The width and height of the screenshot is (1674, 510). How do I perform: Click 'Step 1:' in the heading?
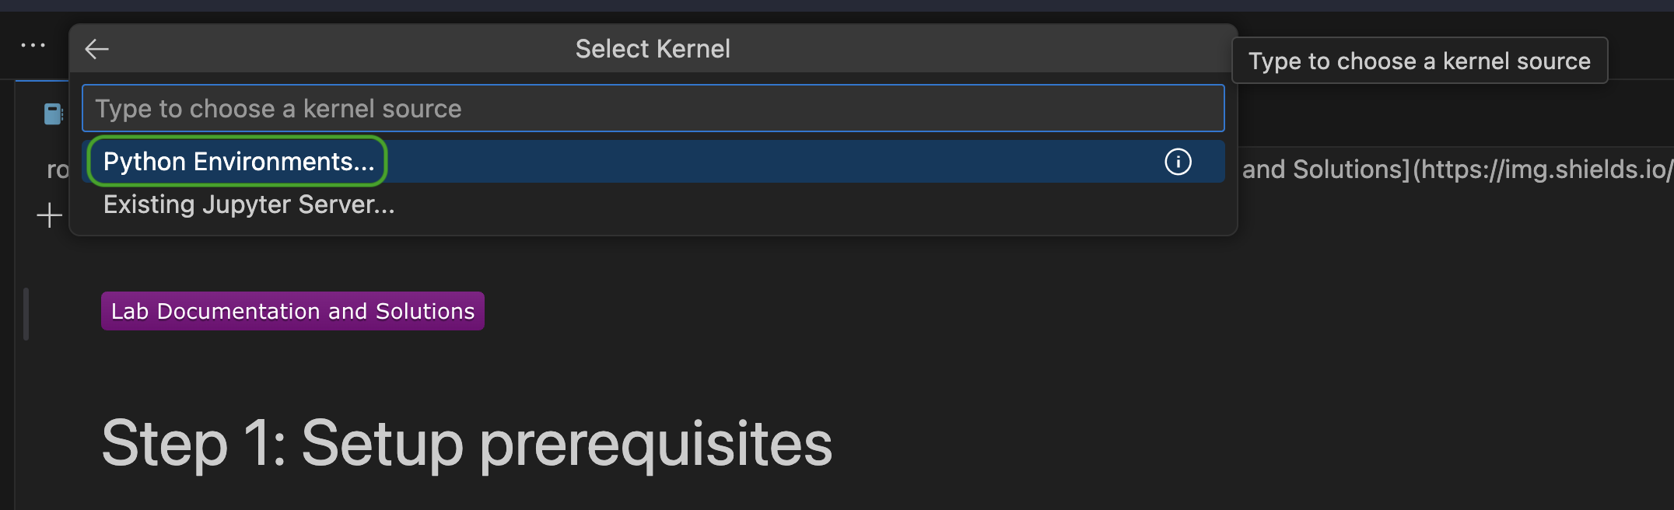click(x=193, y=444)
